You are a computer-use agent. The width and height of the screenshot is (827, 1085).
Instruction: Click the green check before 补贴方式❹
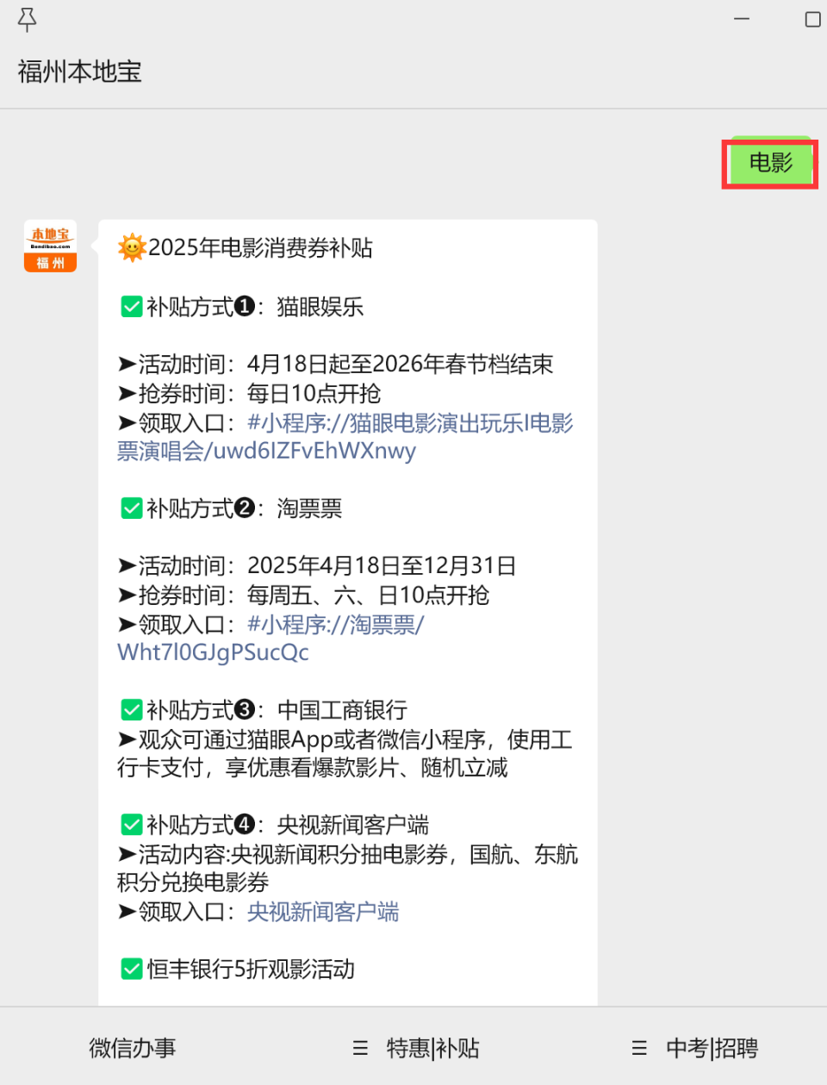click(x=132, y=825)
